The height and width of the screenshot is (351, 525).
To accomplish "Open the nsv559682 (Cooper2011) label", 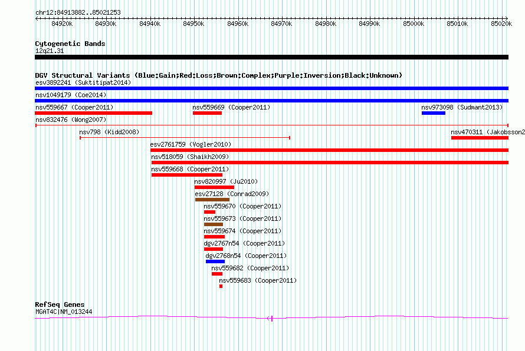I will 250,268.
